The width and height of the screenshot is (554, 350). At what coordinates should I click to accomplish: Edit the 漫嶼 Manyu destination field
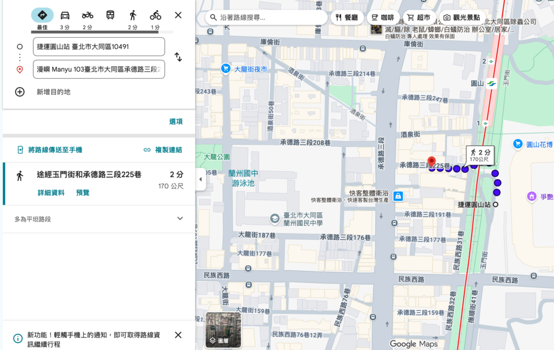coord(99,69)
